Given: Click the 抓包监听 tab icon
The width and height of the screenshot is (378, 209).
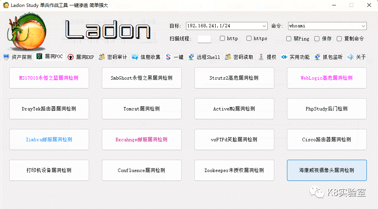Looking at the screenshot, I should click(317, 57).
